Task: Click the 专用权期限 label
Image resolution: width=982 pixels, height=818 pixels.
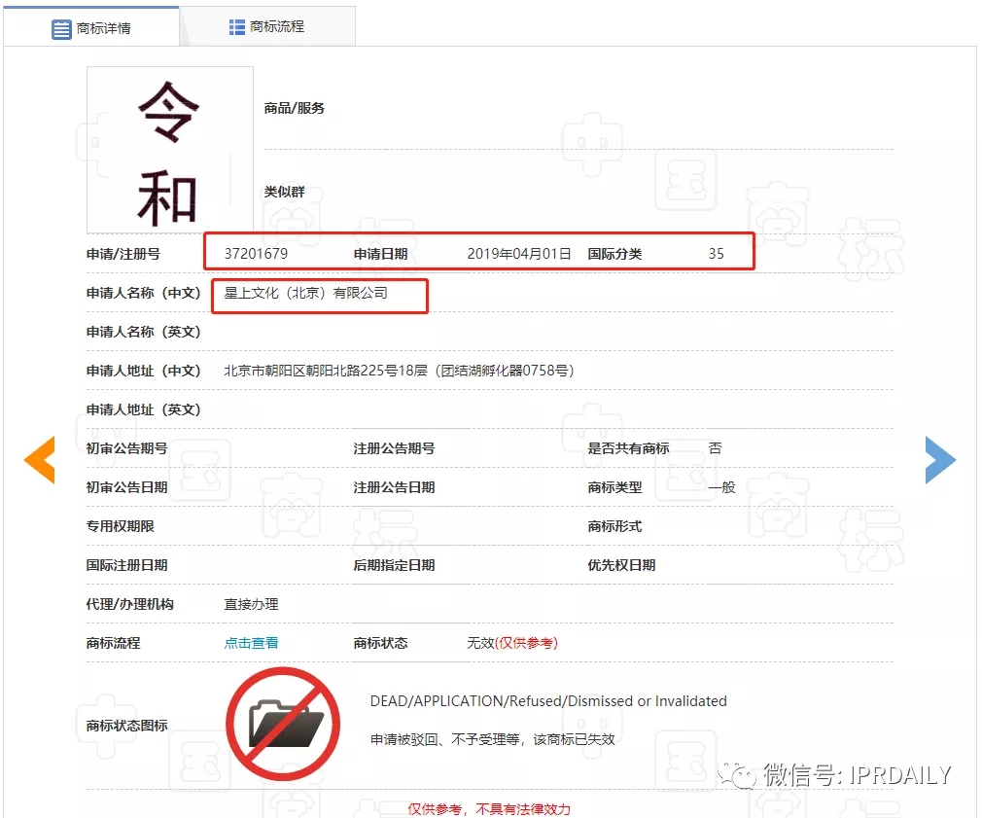Action: 121,526
